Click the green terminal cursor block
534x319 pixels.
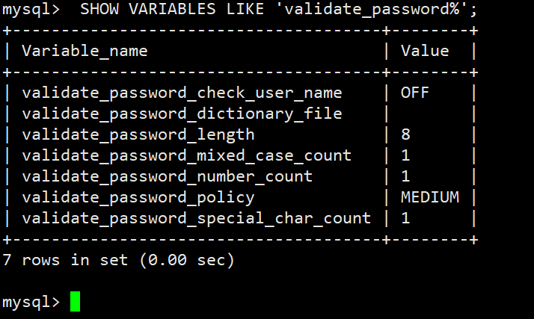coord(74,302)
